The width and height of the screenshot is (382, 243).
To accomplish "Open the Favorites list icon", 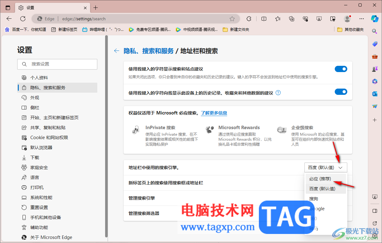I will point(278,19).
